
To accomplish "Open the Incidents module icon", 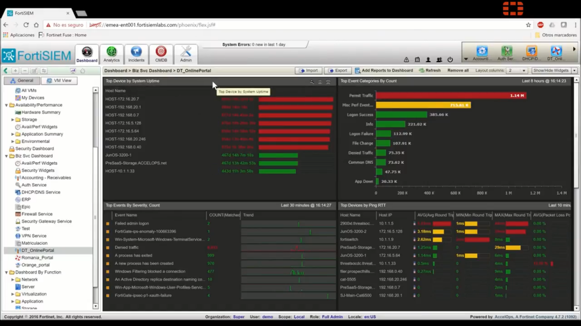I will [136, 53].
